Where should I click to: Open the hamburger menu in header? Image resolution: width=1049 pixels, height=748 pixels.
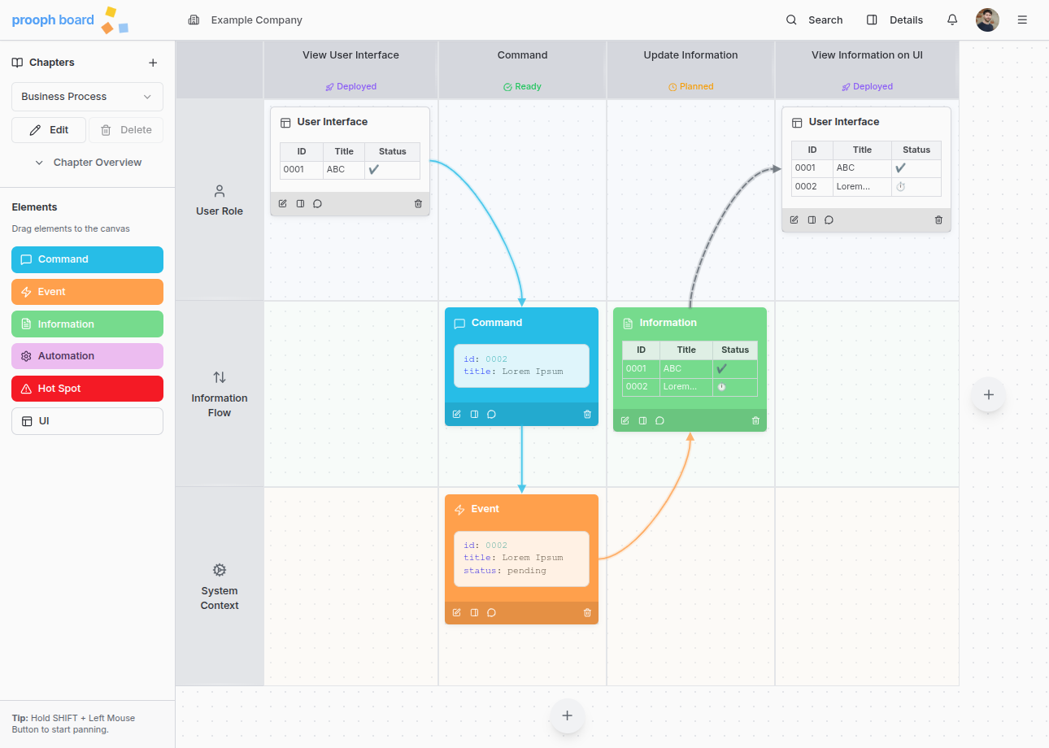[x=1022, y=20]
